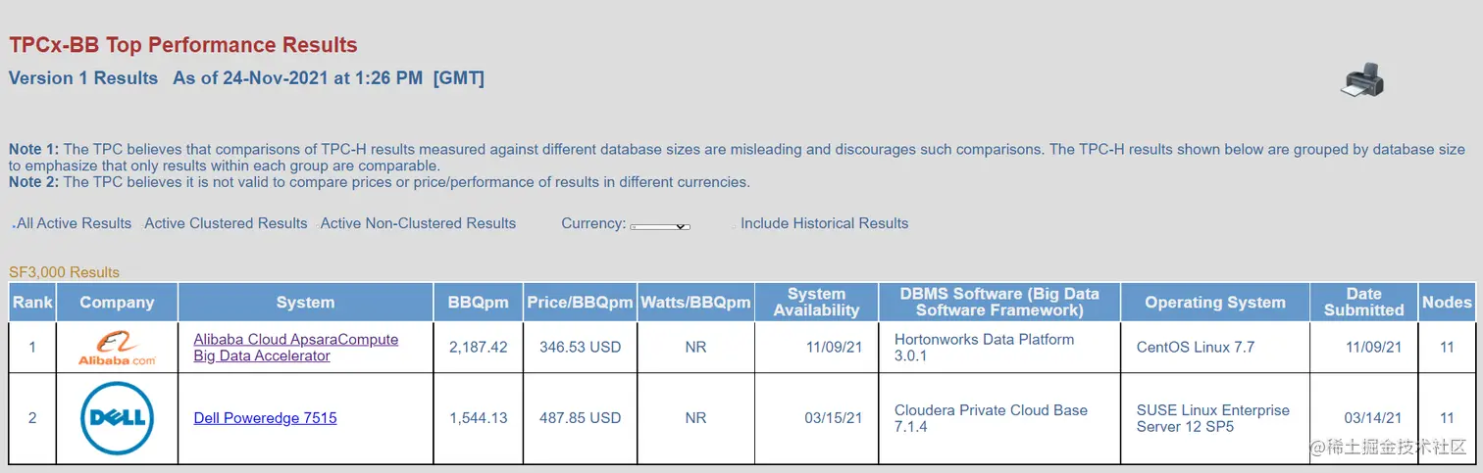Open the Currency dropdown

click(x=660, y=226)
